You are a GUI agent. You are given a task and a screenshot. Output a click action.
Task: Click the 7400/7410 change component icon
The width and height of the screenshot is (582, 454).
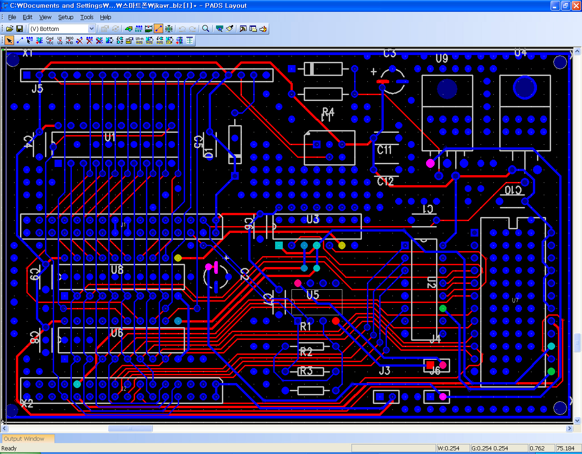pyautogui.click(x=69, y=40)
